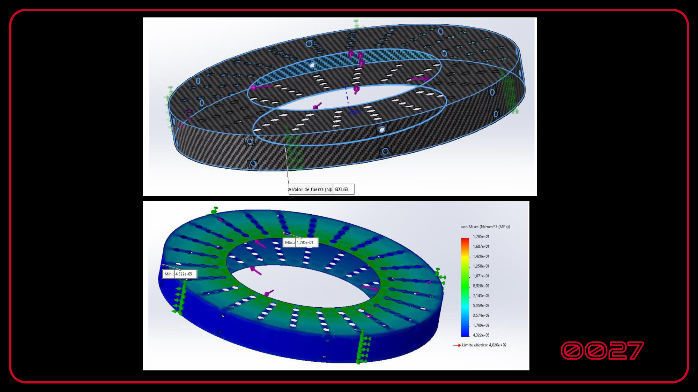Click the von Mises color legend bar
698x392 pixels.
465,287
